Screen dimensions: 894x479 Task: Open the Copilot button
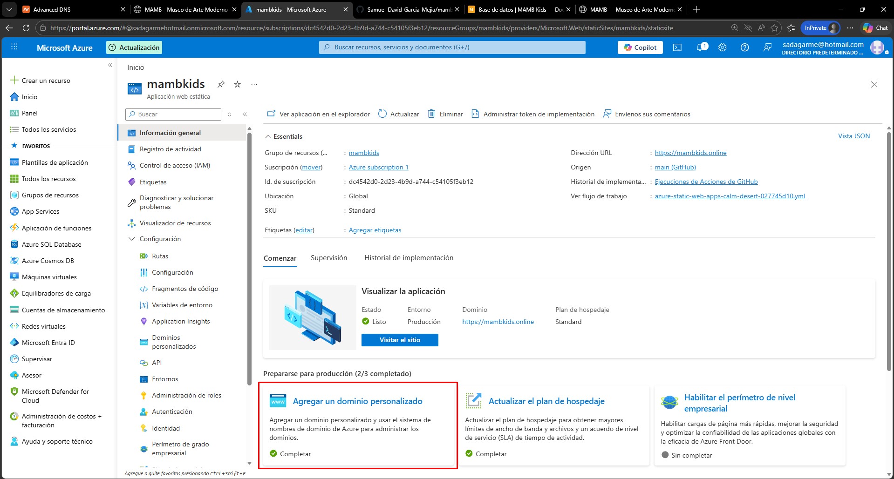point(640,47)
